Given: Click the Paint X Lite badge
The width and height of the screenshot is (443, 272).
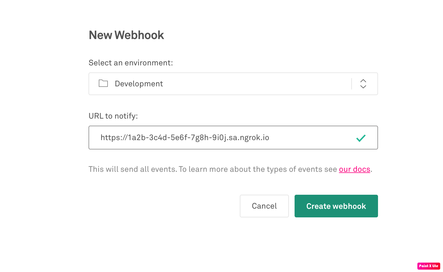Looking at the screenshot, I should point(429,266).
